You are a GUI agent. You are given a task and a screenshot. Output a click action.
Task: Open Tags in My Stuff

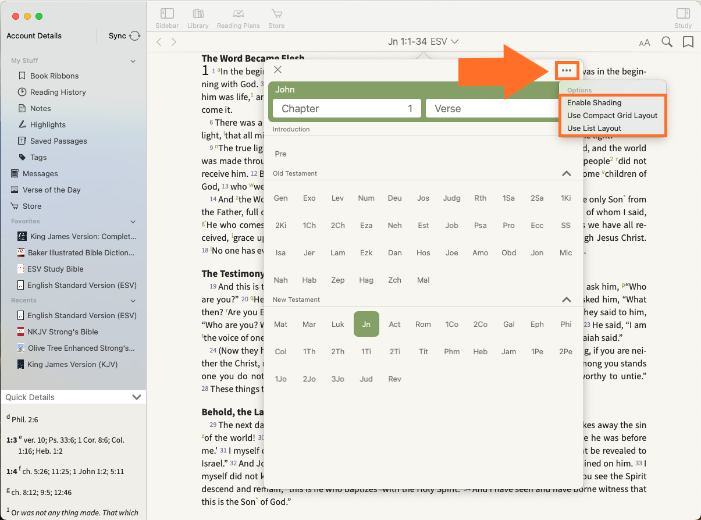click(x=38, y=157)
